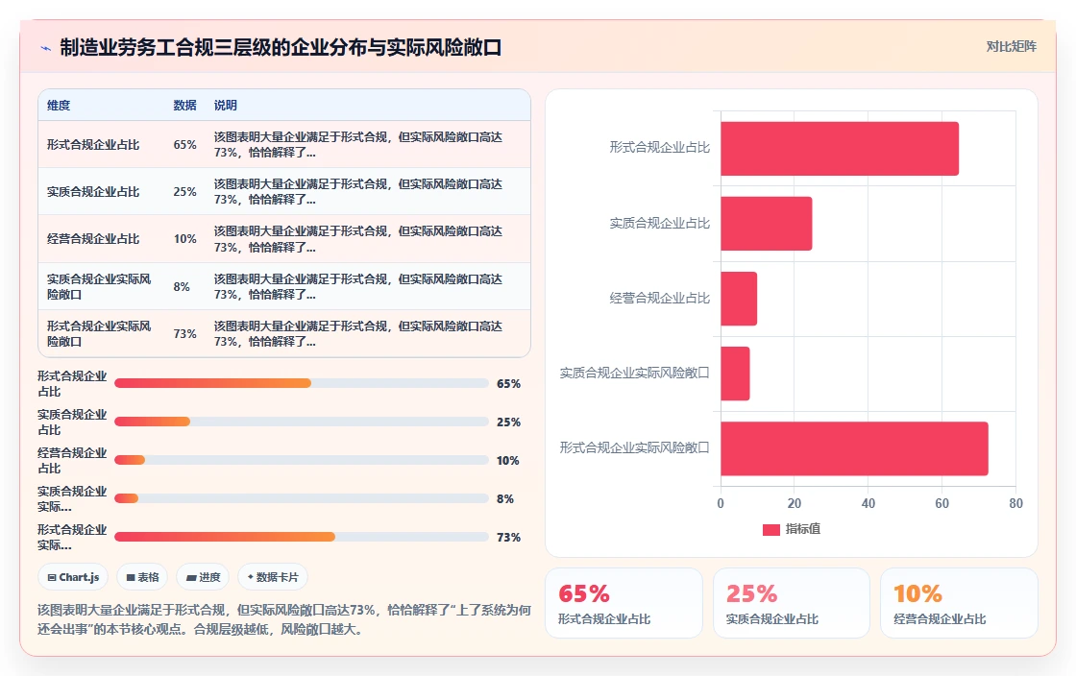Click the 形式合规企业占比 65% progress bar
Image resolution: width=1076 pixels, height=676 pixels.
coord(302,383)
